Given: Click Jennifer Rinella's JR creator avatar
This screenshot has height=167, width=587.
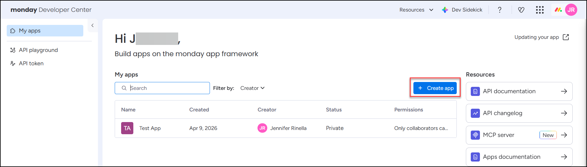Looking at the screenshot, I should click(x=262, y=128).
